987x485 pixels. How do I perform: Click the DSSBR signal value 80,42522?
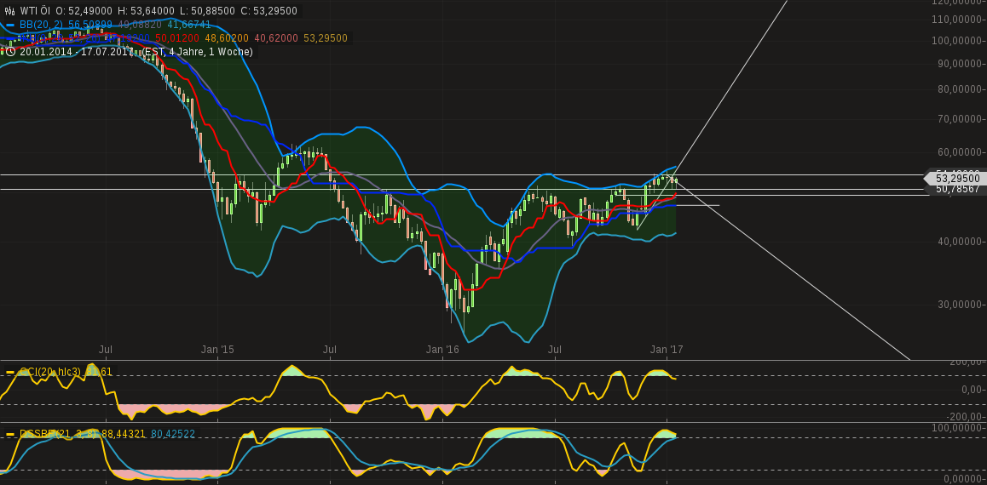click(173, 433)
